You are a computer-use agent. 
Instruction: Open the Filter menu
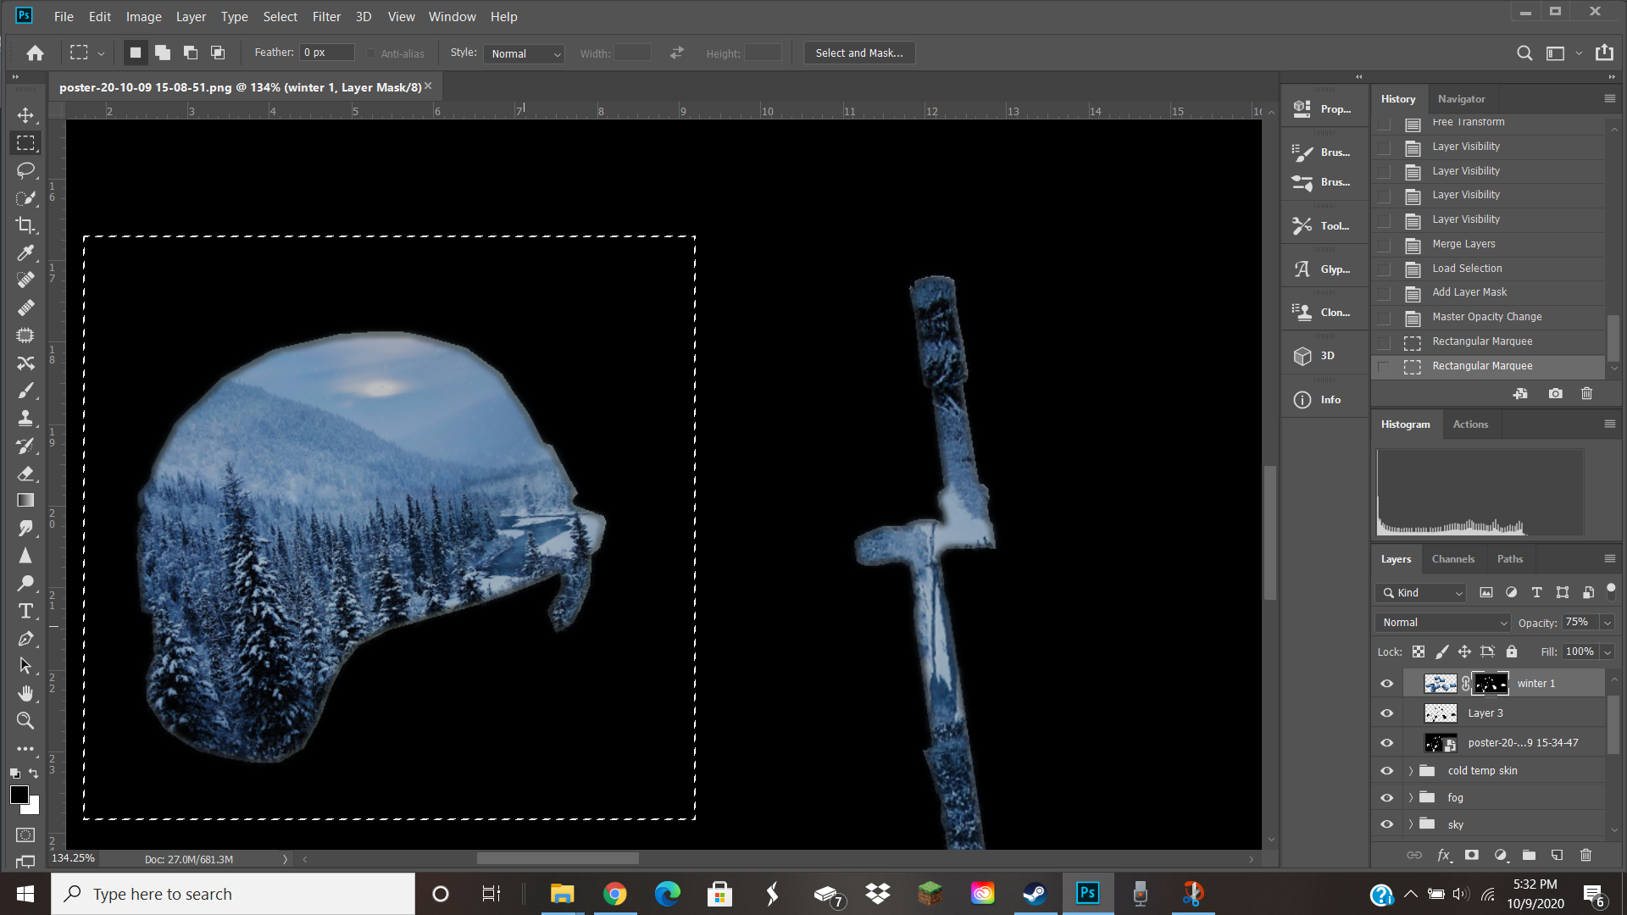[x=325, y=16]
